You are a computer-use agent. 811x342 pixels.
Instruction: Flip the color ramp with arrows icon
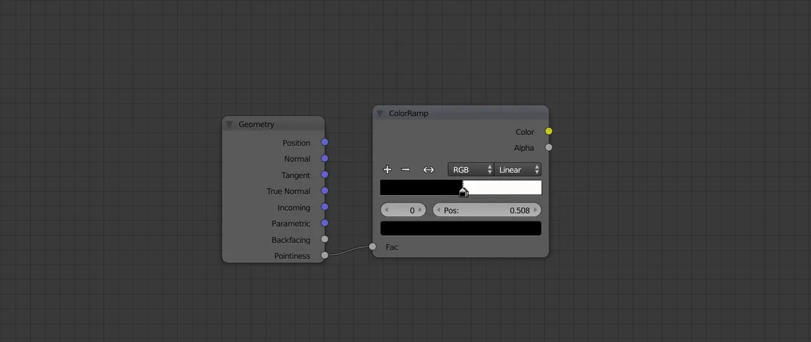click(428, 170)
